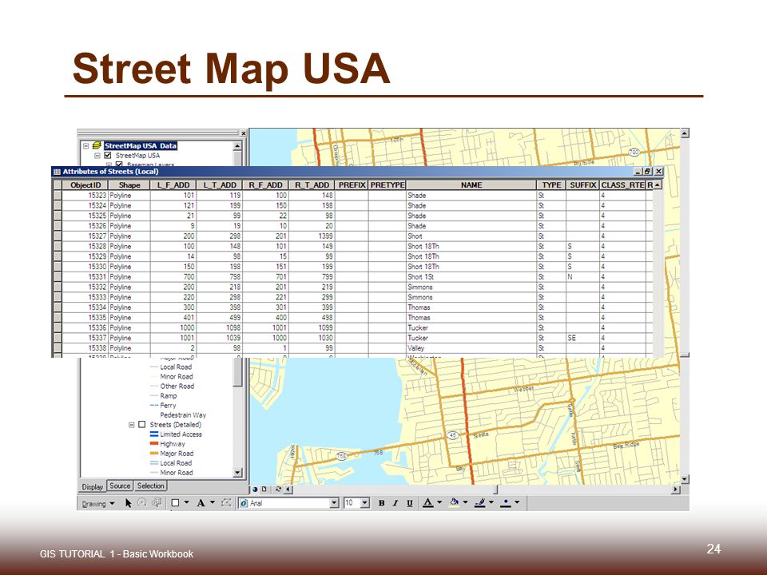Apply the fill color paint bucket
Screen dimensions: 767x575
pos(455,502)
